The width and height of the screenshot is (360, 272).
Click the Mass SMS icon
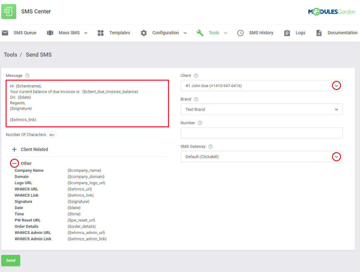(x=50, y=33)
